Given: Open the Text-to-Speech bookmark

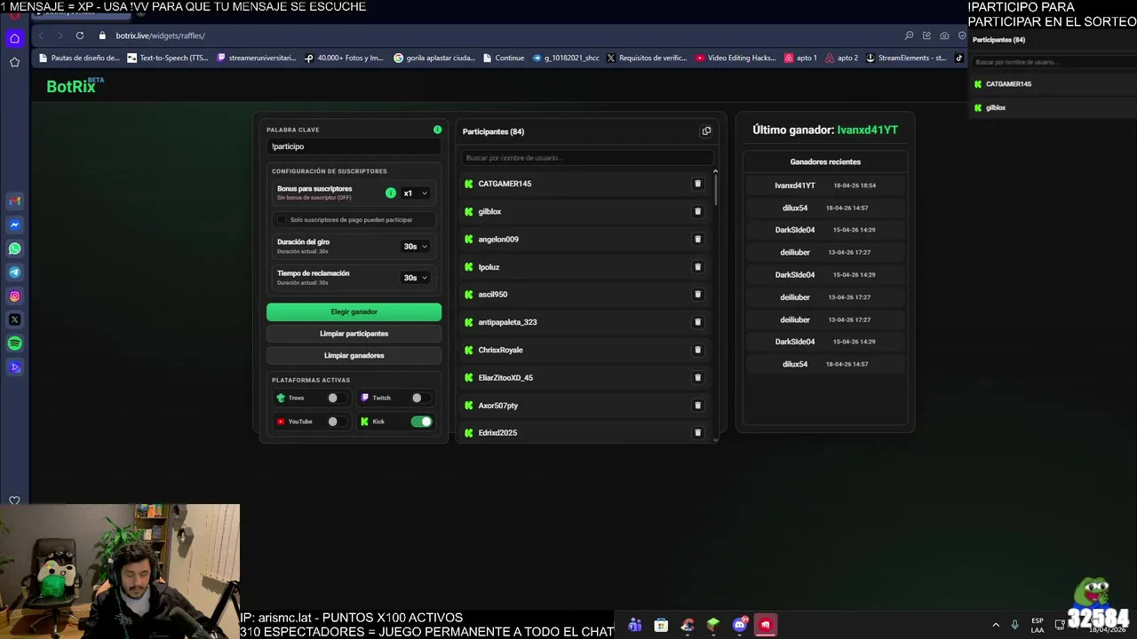Looking at the screenshot, I should 166,58.
